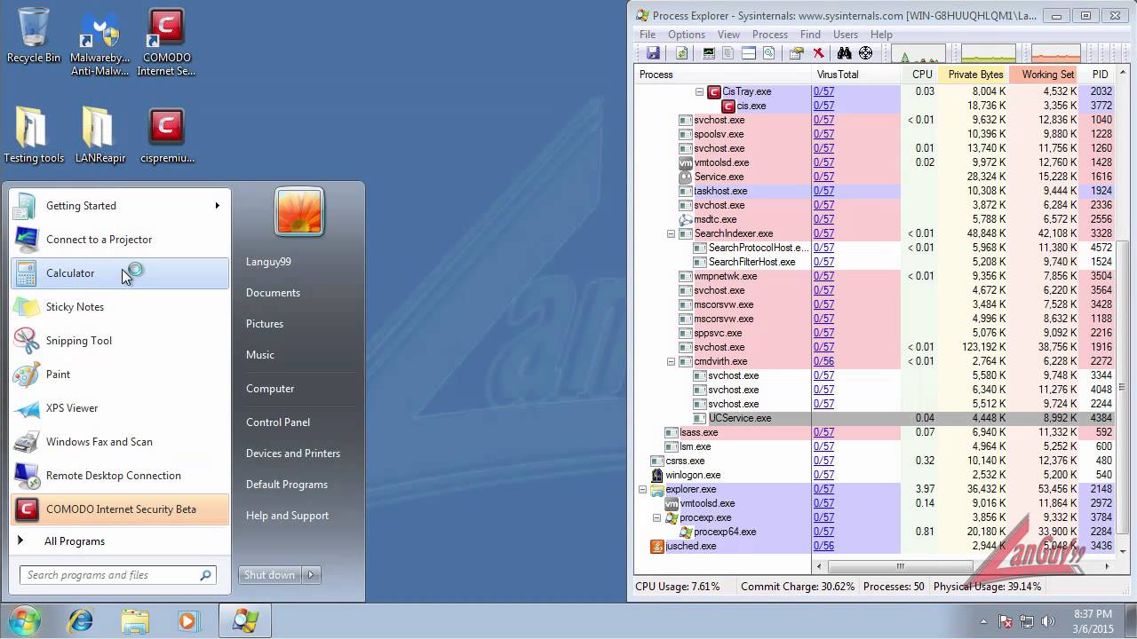Image resolution: width=1137 pixels, height=639 pixels.
Task: Select the Testing tools folder on desktop
Action: [34, 136]
